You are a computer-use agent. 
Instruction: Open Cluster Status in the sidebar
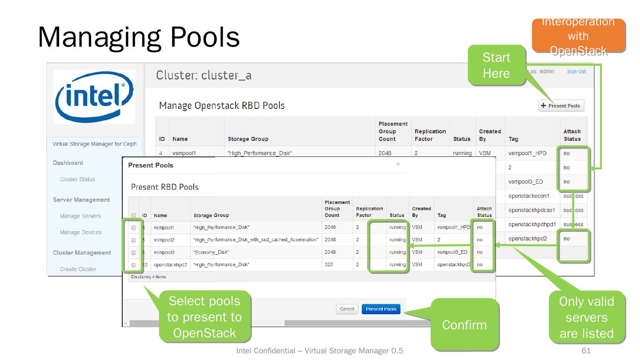77,180
